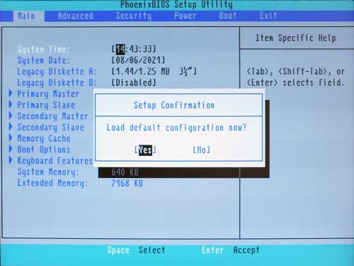This screenshot has height=266, width=354.
Task: Click the Item Specific Help heading
Action: 296,38
